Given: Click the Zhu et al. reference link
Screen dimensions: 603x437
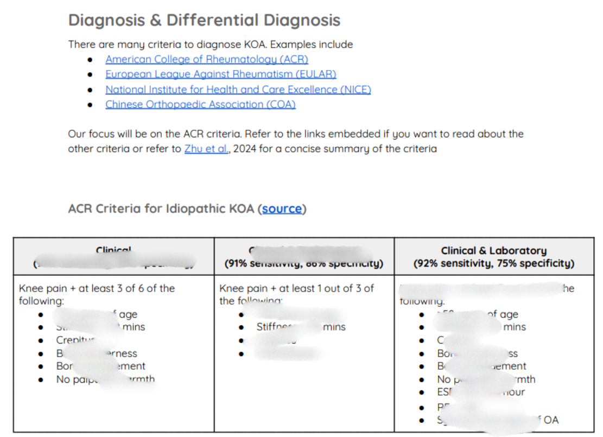Looking at the screenshot, I should click(x=206, y=149).
